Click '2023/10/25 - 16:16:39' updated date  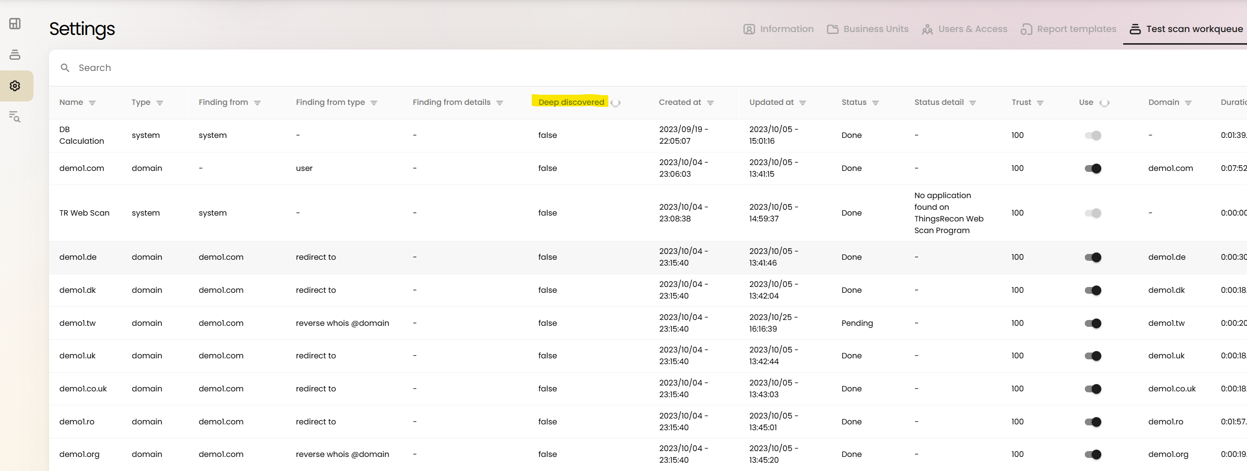point(774,323)
